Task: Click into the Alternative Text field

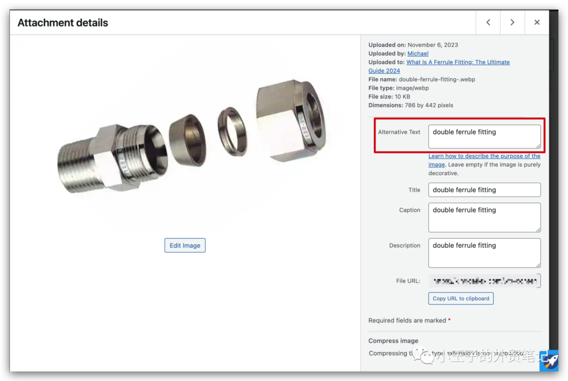Action: [x=484, y=136]
